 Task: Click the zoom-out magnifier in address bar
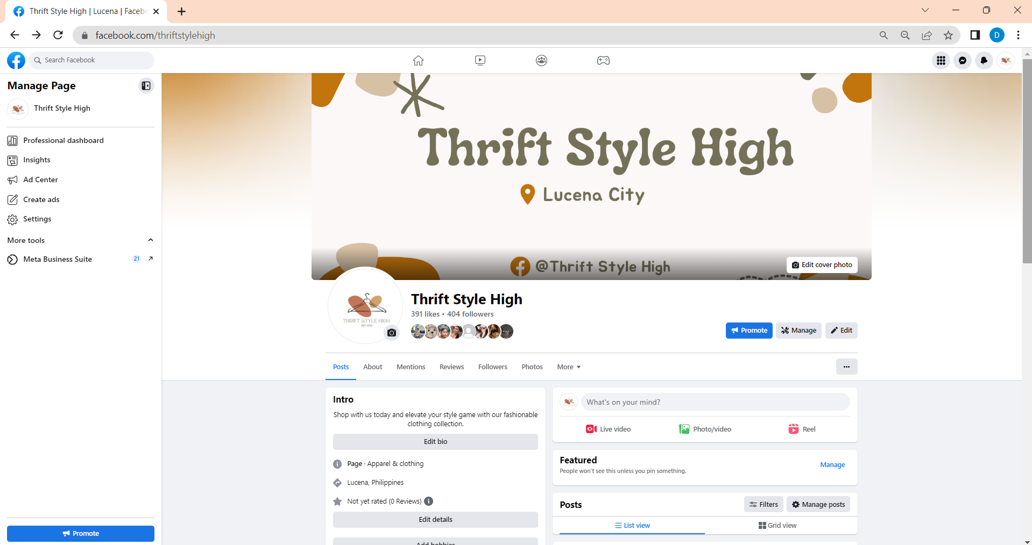(905, 35)
